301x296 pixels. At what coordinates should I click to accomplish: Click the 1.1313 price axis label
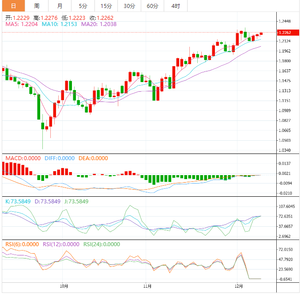click(285, 91)
